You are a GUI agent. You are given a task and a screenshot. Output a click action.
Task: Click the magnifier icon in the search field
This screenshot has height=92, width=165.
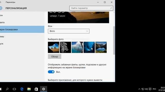(111, 8)
